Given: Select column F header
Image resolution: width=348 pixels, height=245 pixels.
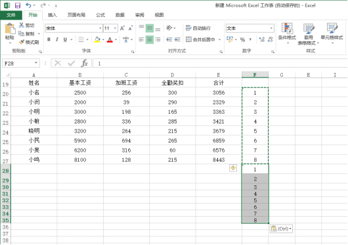Looking at the screenshot, I should tap(255, 75).
